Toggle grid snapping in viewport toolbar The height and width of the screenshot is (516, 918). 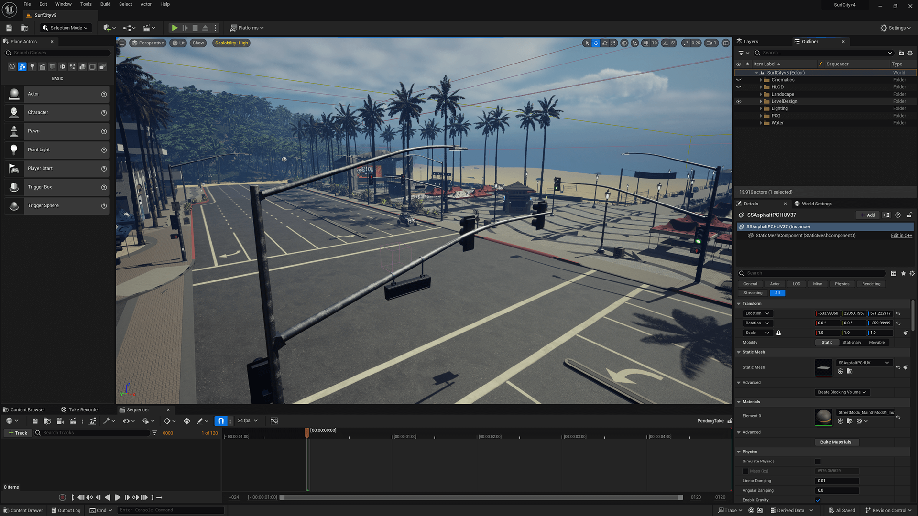coord(646,43)
